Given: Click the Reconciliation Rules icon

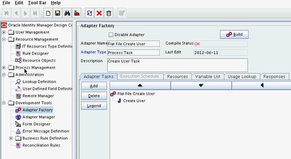Looking at the screenshot, I should pos(18,145).
